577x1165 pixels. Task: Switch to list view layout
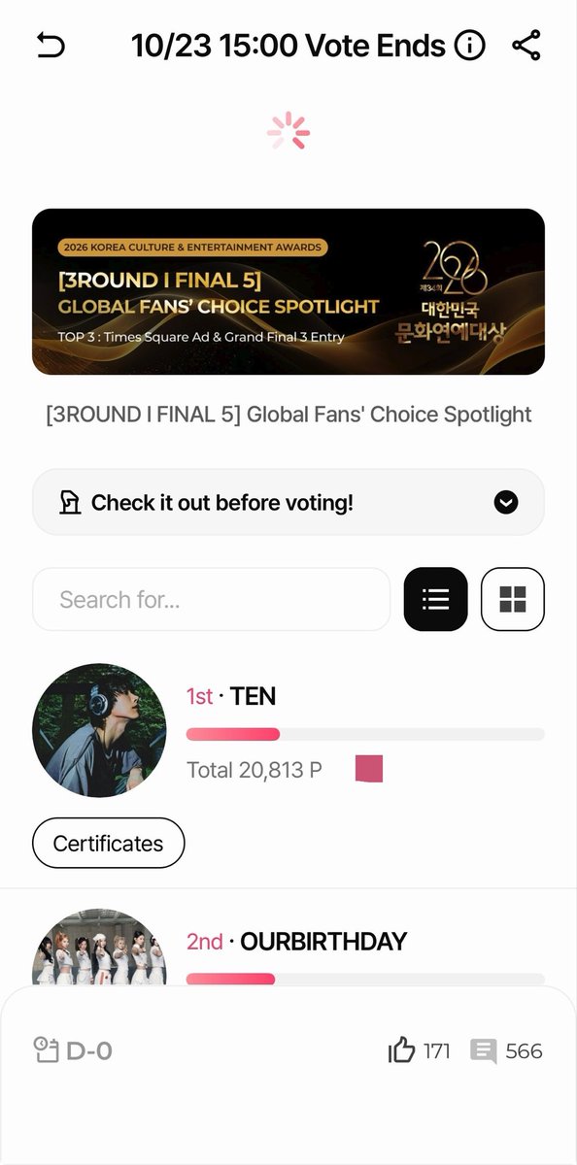coord(436,599)
